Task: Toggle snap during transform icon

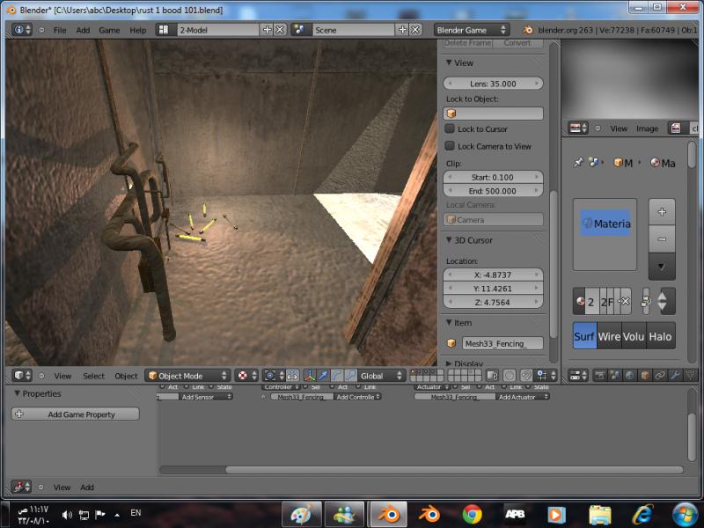Action: pos(525,376)
